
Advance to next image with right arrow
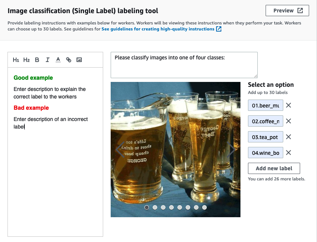[x=231, y=150]
